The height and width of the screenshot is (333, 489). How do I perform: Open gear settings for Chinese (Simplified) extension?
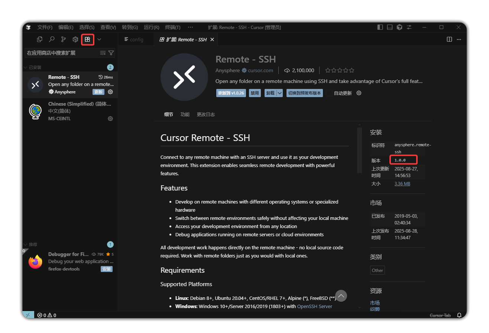click(x=110, y=119)
